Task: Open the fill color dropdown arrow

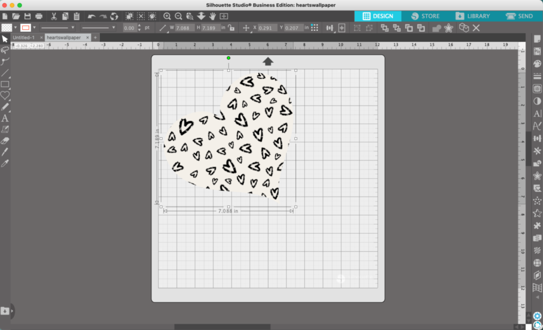Action: tap(15, 28)
